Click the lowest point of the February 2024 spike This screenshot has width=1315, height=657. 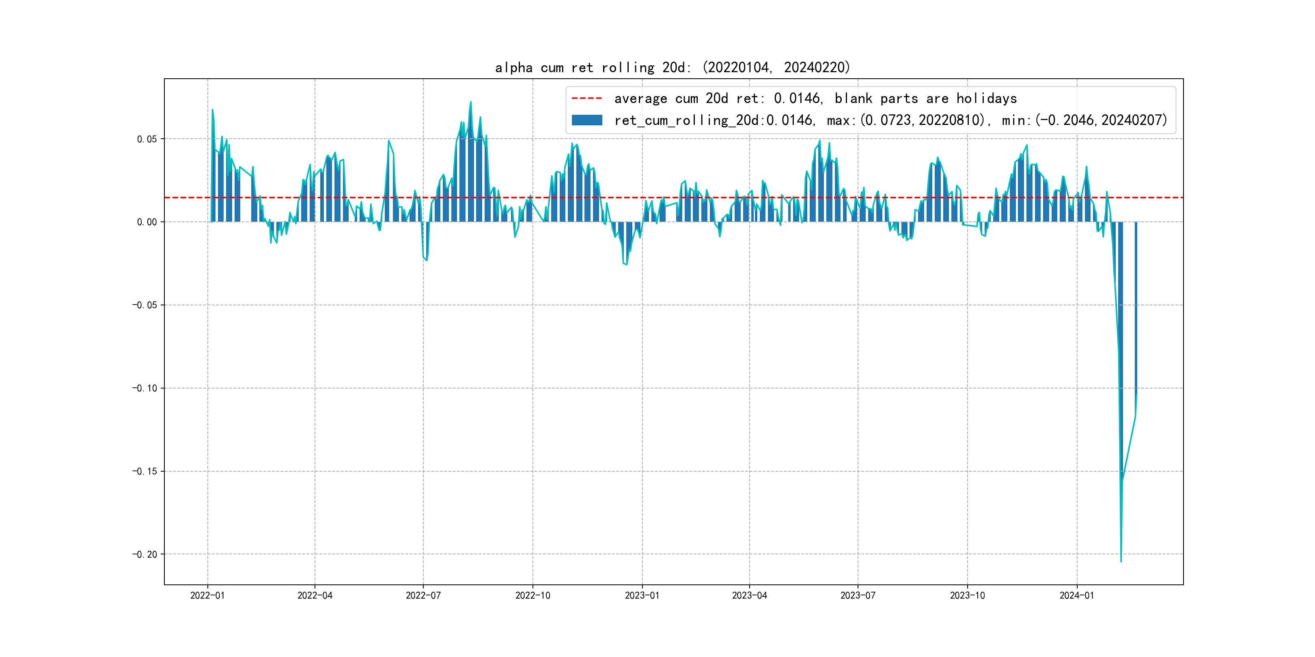(x=1121, y=561)
